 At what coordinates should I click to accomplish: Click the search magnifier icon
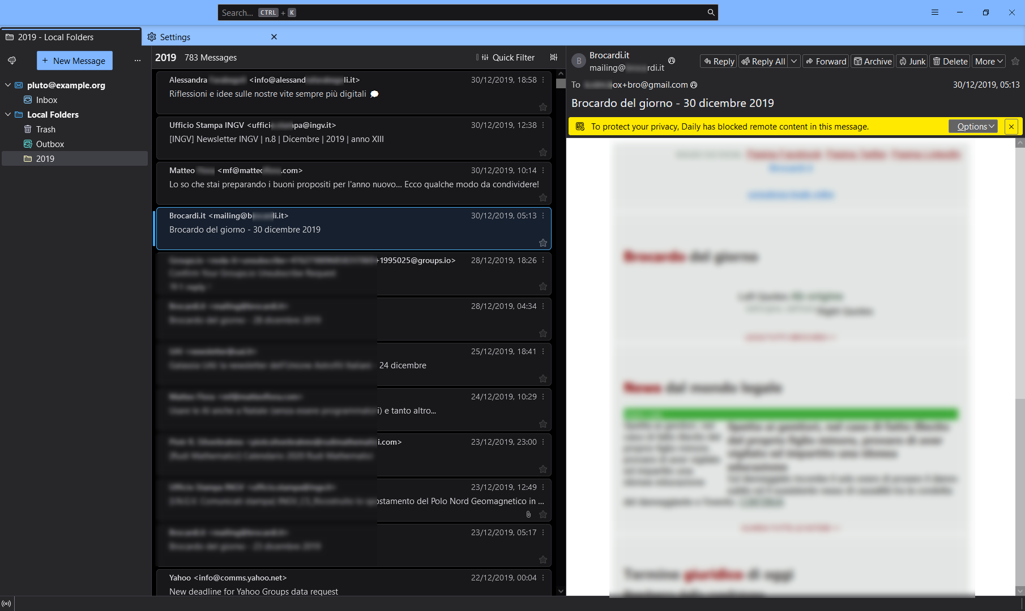[x=711, y=12]
